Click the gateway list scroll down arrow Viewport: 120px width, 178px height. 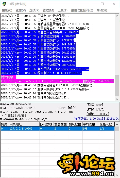click(117, 175)
